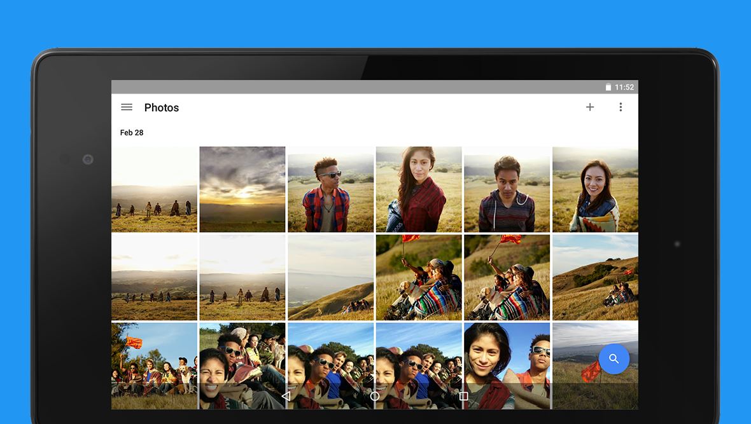The height and width of the screenshot is (424, 751).
Task: Open the hamburger navigation menu
Action: (127, 107)
